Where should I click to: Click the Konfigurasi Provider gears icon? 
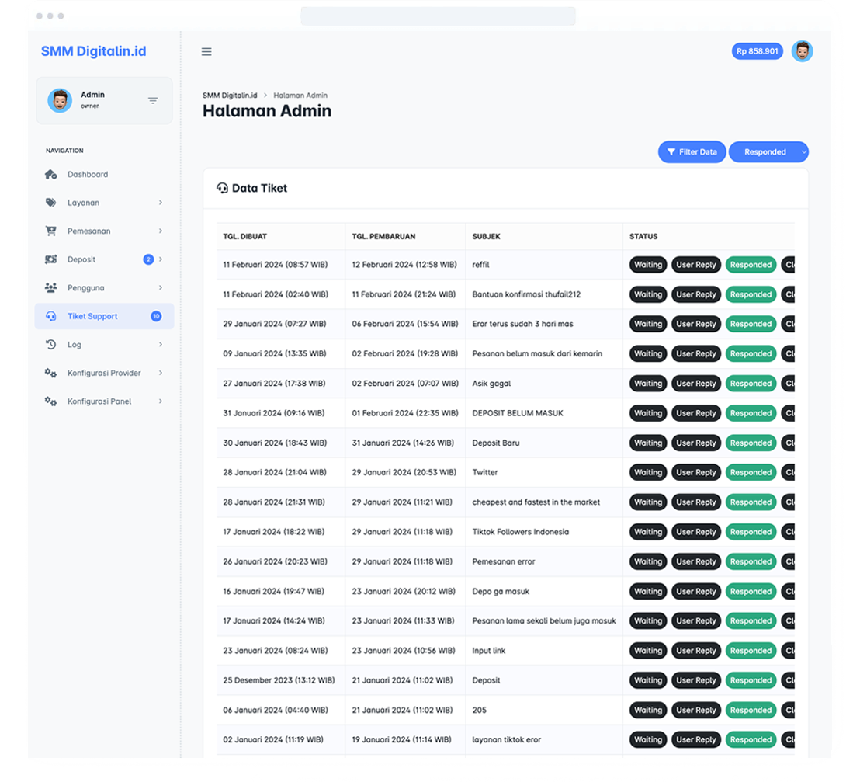pos(51,374)
